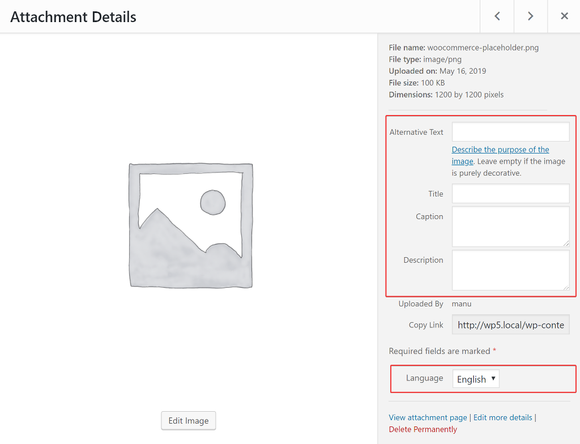Focus the Title input box
Viewport: 580px width, 444px height.
tap(510, 194)
